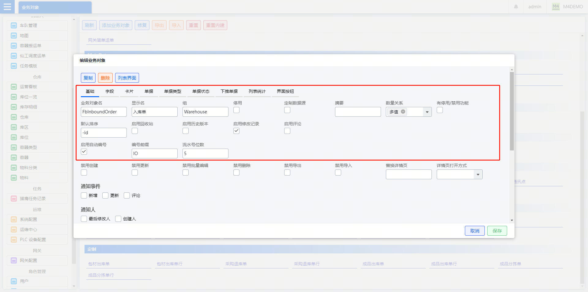
Task: Check the 创建人 notify checkbox
Action: point(118,219)
